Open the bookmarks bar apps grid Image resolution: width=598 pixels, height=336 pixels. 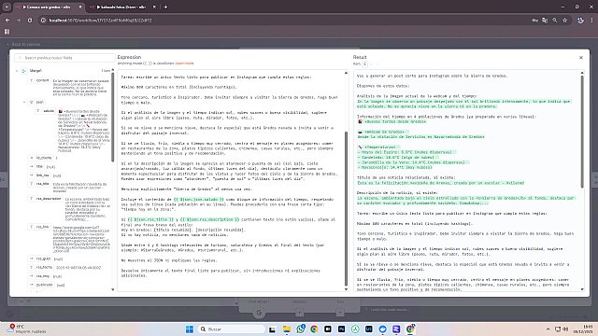7,32
